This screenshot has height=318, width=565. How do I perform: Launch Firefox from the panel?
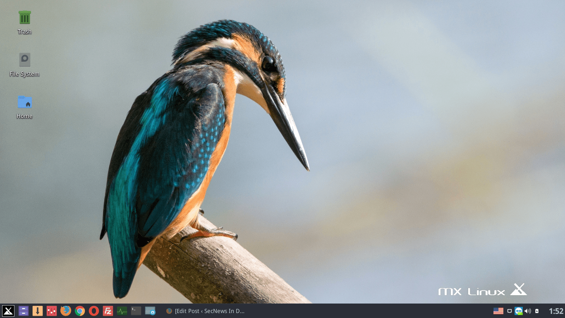pyautogui.click(x=66, y=311)
